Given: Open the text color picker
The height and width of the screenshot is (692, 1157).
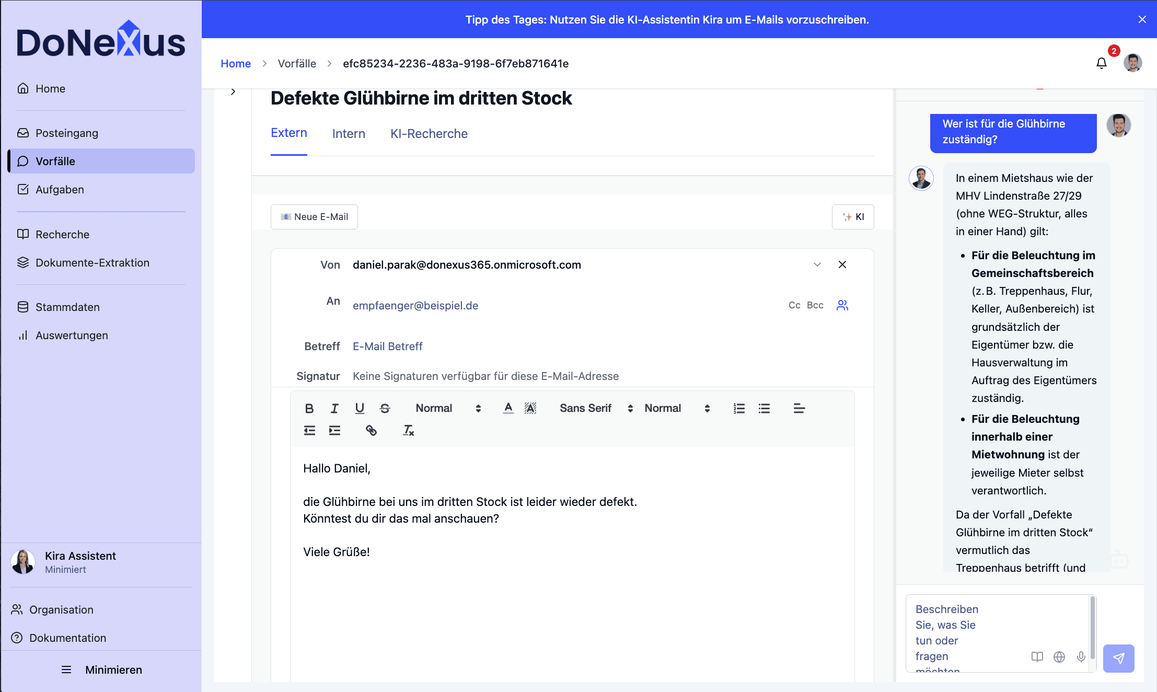Looking at the screenshot, I should point(508,408).
